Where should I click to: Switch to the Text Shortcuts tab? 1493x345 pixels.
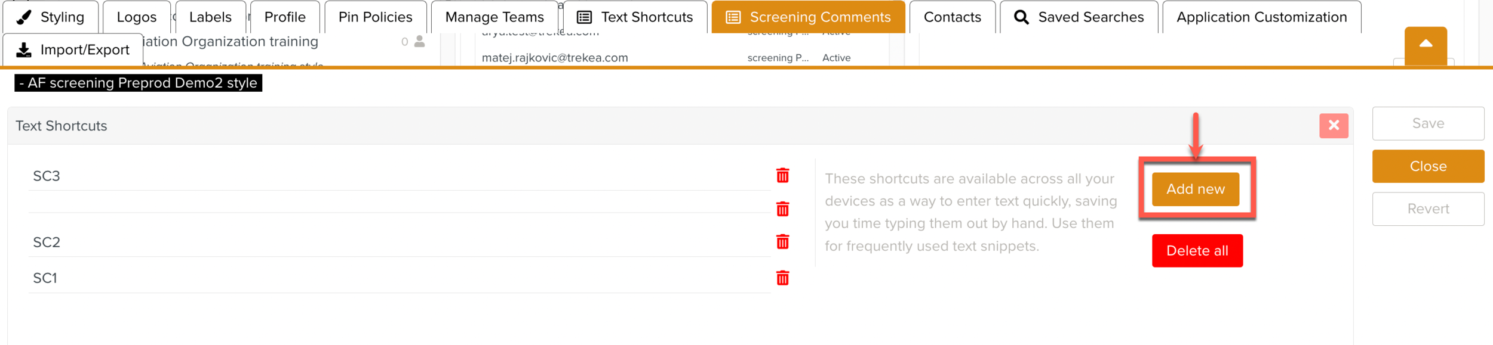point(635,17)
